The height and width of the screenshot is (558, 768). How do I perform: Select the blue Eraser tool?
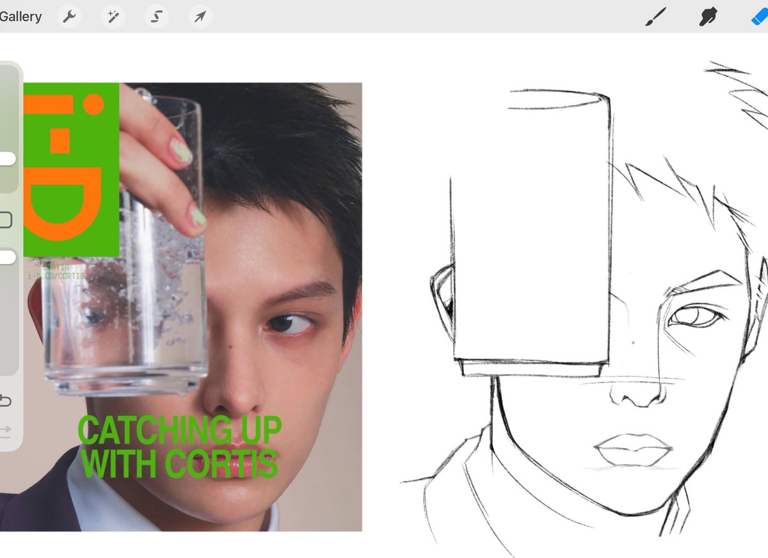pos(760,17)
